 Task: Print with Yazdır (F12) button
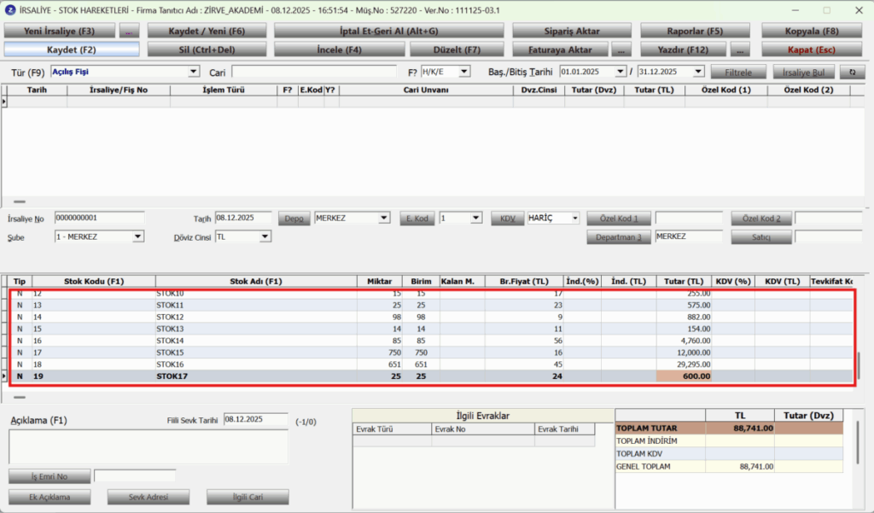click(684, 50)
